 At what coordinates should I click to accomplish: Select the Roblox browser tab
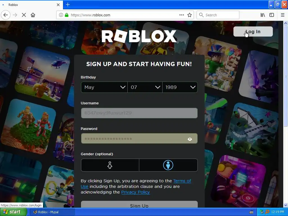31,4
